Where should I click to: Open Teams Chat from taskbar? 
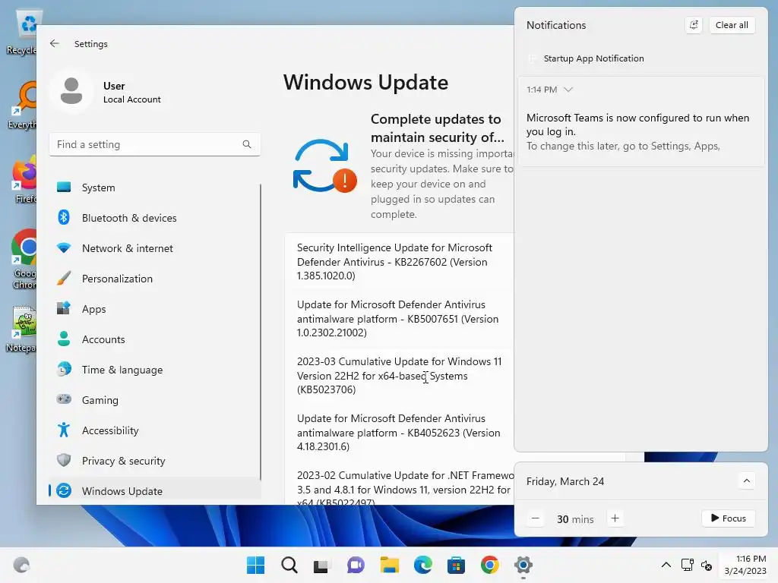[356, 565]
